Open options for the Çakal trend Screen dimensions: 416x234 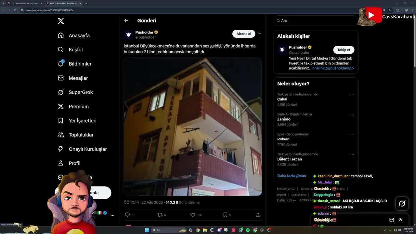(x=352, y=95)
